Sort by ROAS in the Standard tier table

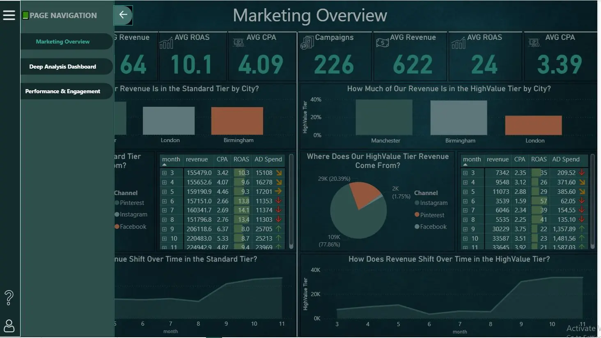tap(241, 159)
